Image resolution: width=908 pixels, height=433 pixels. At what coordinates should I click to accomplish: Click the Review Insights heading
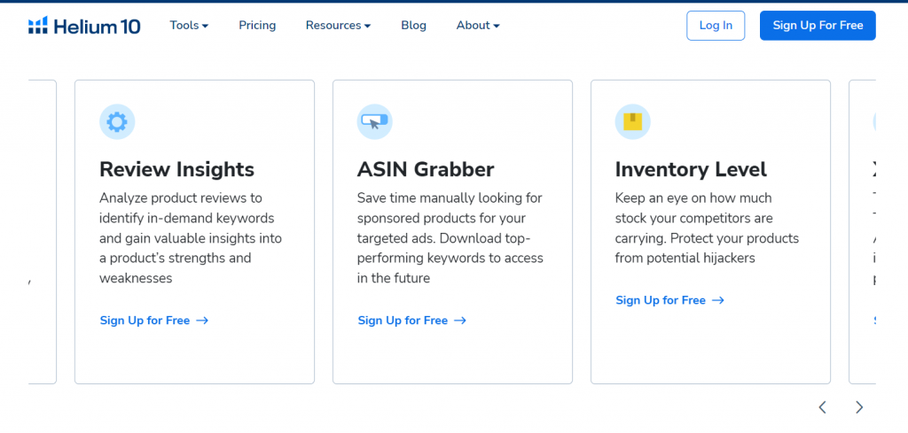coord(176,169)
